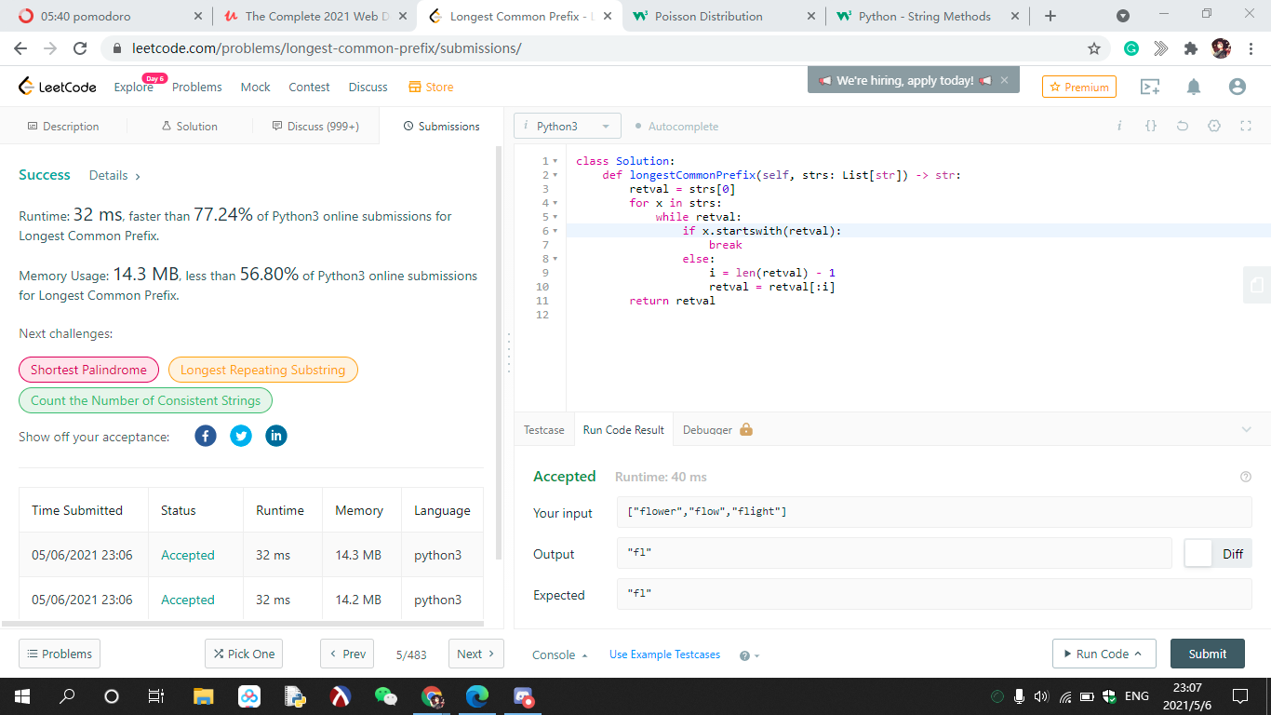Click the Pick One button

coord(244,654)
